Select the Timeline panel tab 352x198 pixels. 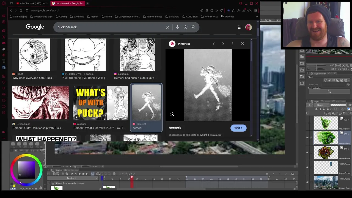pyautogui.click(x=57, y=170)
